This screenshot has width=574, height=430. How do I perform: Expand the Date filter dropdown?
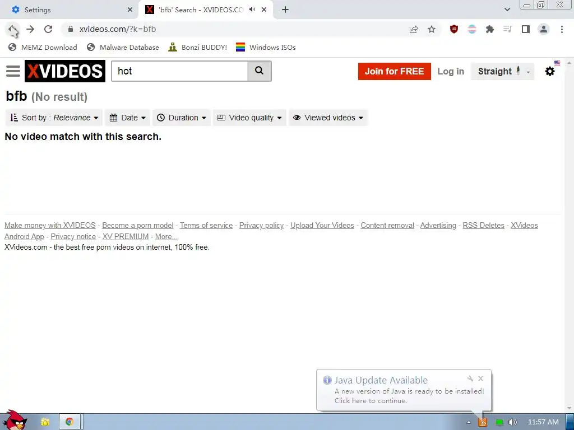pyautogui.click(x=128, y=118)
